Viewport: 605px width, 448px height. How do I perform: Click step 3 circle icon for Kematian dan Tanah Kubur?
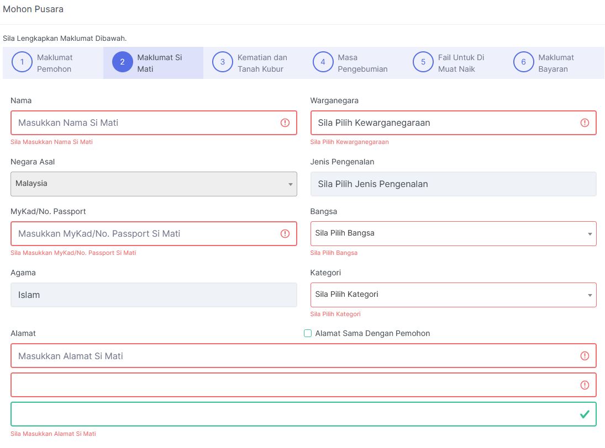[223, 62]
